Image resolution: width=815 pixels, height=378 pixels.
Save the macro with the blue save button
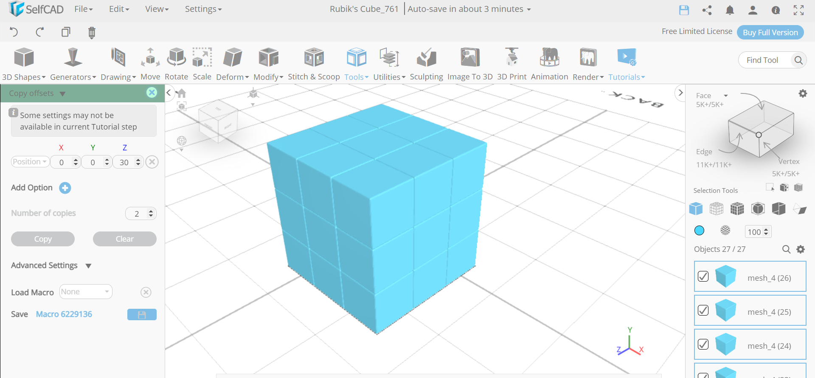(x=142, y=314)
